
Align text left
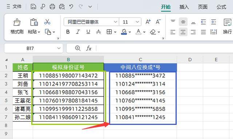173,32
